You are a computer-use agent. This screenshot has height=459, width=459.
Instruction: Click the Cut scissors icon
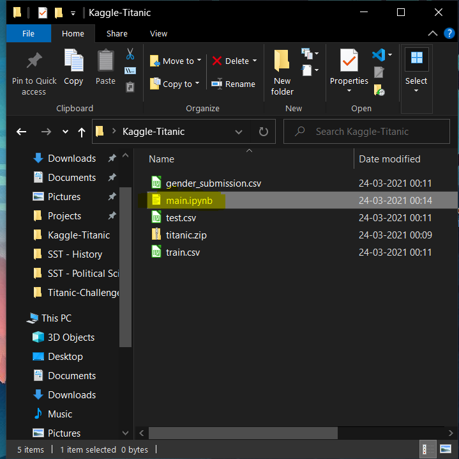point(130,54)
